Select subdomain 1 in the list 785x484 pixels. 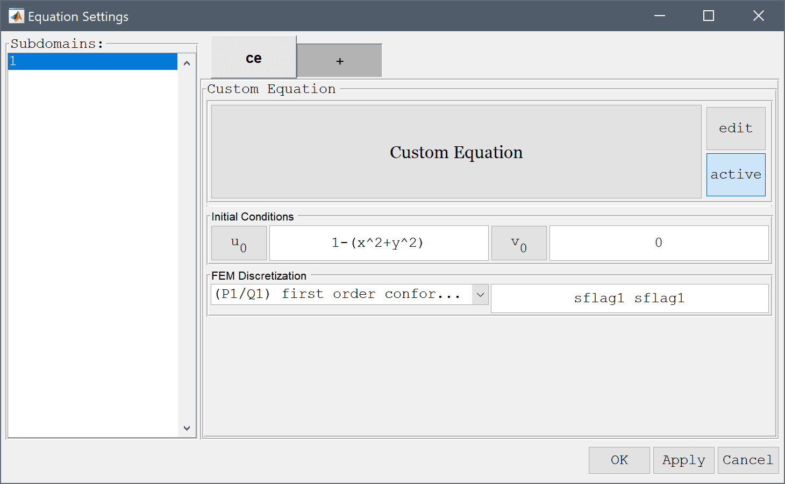click(92, 61)
